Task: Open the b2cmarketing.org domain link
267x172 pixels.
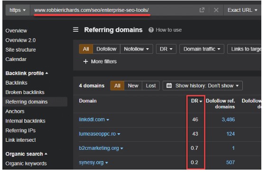Action: click(99, 148)
